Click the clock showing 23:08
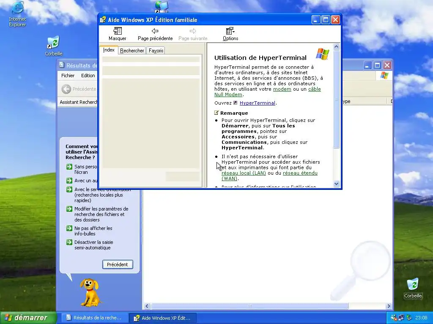Viewport: 433px width, 324px height. [421, 318]
